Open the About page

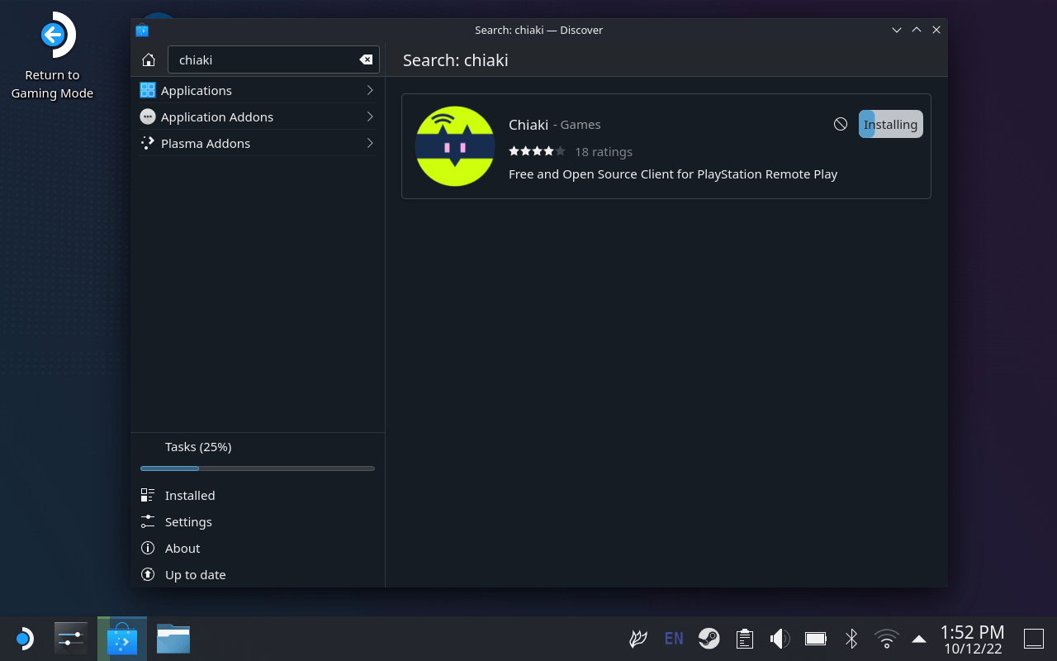(258, 548)
